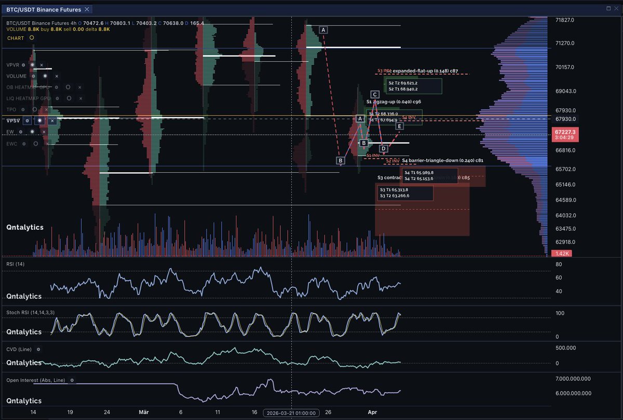The width and height of the screenshot is (623, 420).
Task: Toggle VOLUME indicator visibility circle
Action: coord(45,76)
